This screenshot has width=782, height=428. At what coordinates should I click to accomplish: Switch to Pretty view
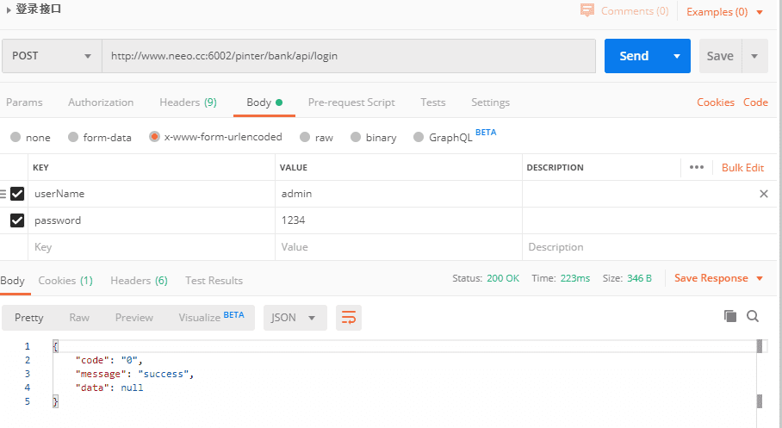tap(29, 318)
